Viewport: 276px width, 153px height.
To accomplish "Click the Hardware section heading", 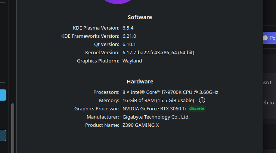I will (x=140, y=82).
